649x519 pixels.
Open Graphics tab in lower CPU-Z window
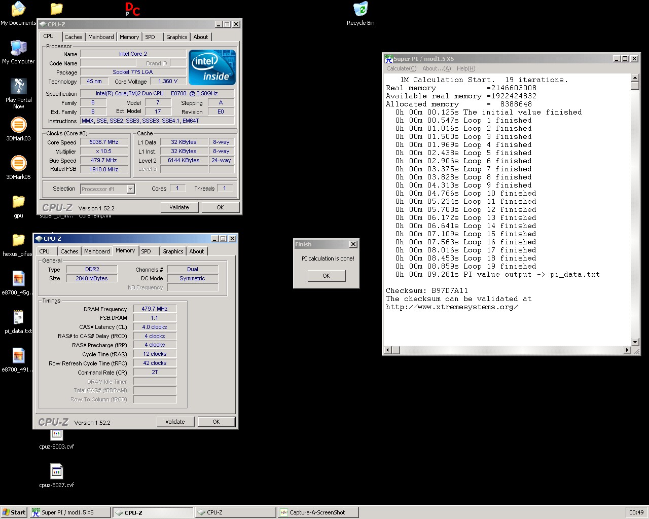(173, 251)
